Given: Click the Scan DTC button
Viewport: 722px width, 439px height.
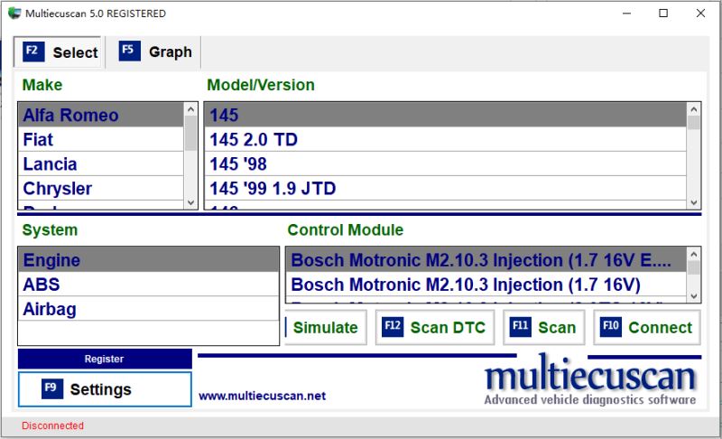Looking at the screenshot, I should 435,328.
